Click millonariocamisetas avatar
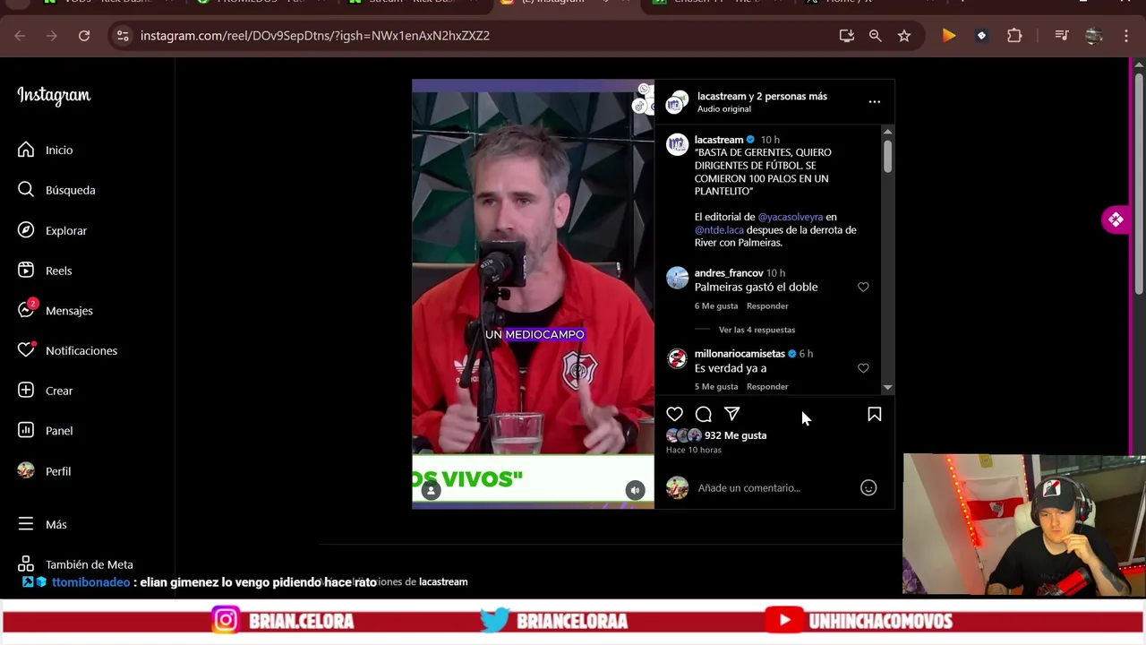 (678, 359)
